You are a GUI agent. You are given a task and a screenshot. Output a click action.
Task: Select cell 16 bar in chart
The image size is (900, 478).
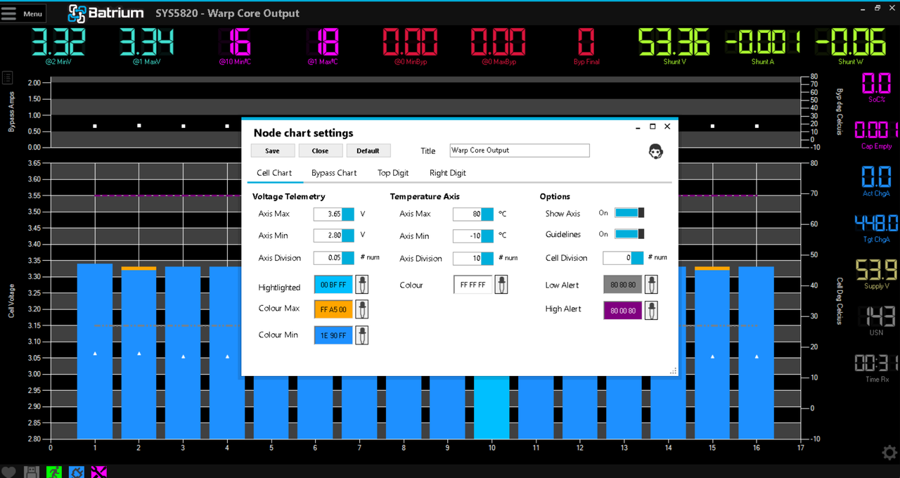pyautogui.click(x=757, y=353)
